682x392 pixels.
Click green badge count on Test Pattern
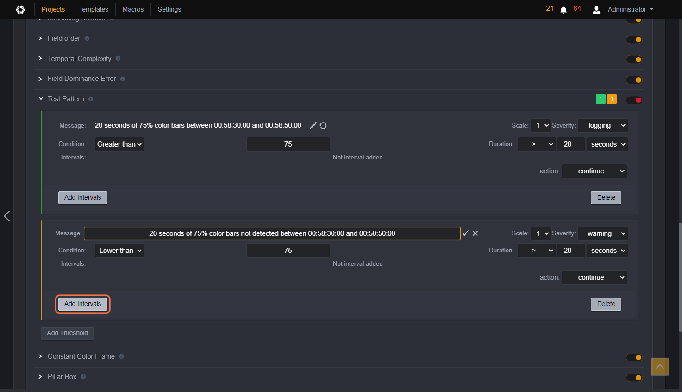(601, 99)
